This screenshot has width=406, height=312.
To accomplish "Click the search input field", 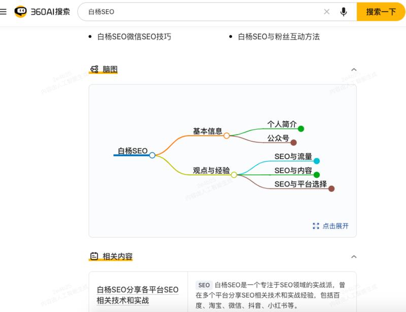I will (x=203, y=12).
